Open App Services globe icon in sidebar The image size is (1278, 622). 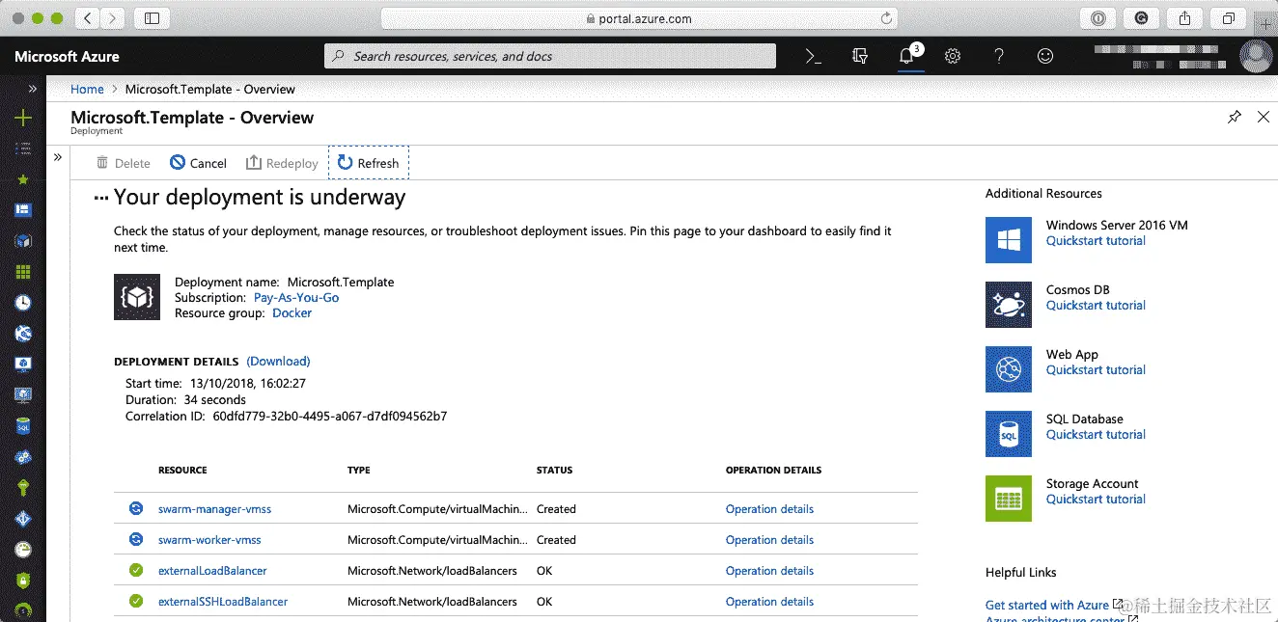pyautogui.click(x=23, y=334)
